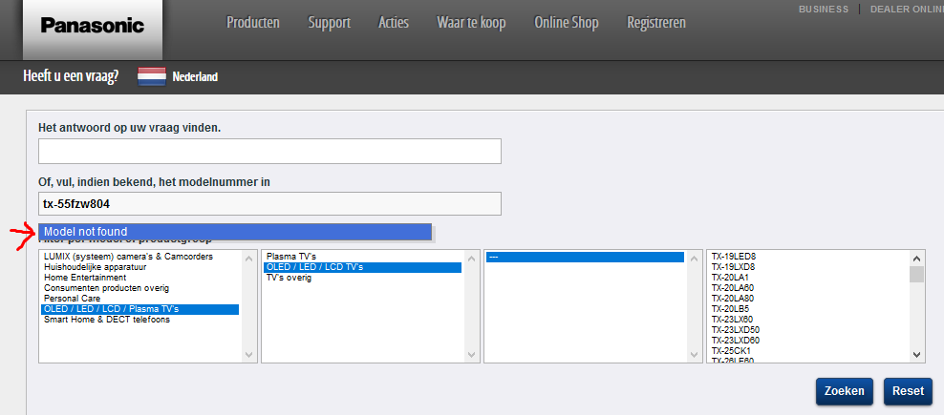This screenshot has width=944, height=415.
Task: Open the Registreren page
Action: (x=656, y=23)
